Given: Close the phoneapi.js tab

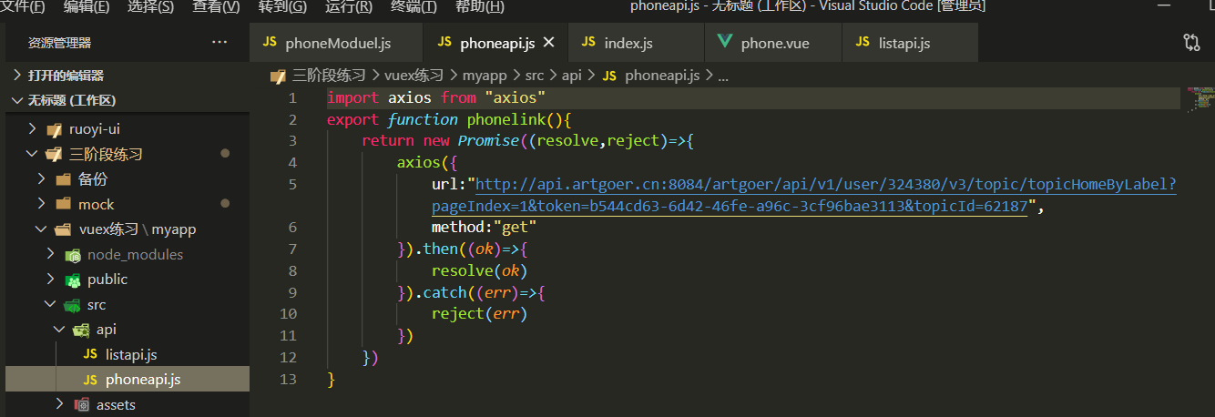Looking at the screenshot, I should click(x=548, y=43).
